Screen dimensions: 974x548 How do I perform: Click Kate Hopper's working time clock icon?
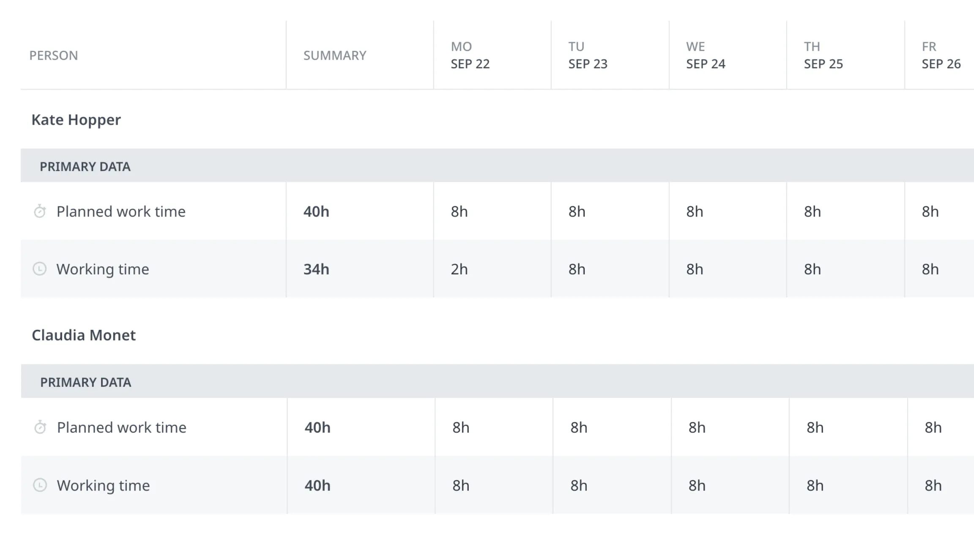click(x=40, y=269)
